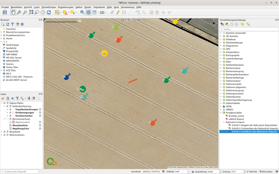Select the Erstelle_Listen model
279x174 pixels.
point(236,116)
